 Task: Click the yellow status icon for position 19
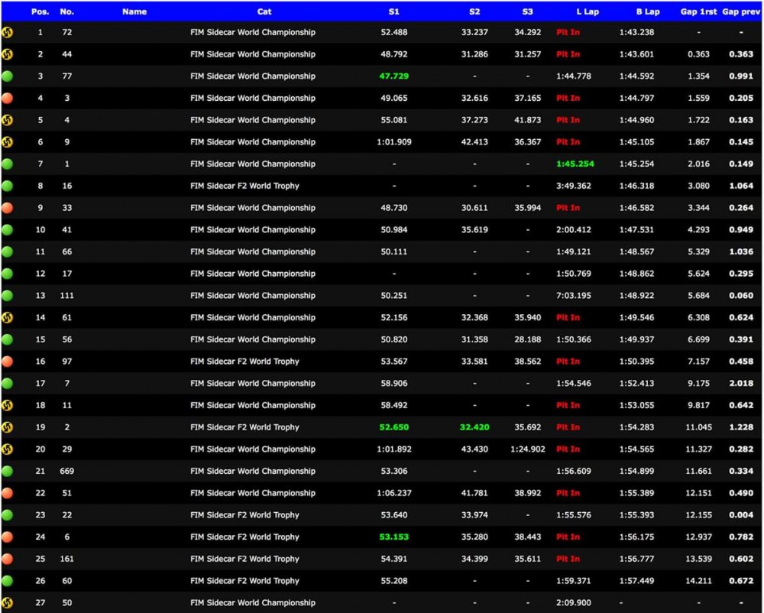pos(8,427)
